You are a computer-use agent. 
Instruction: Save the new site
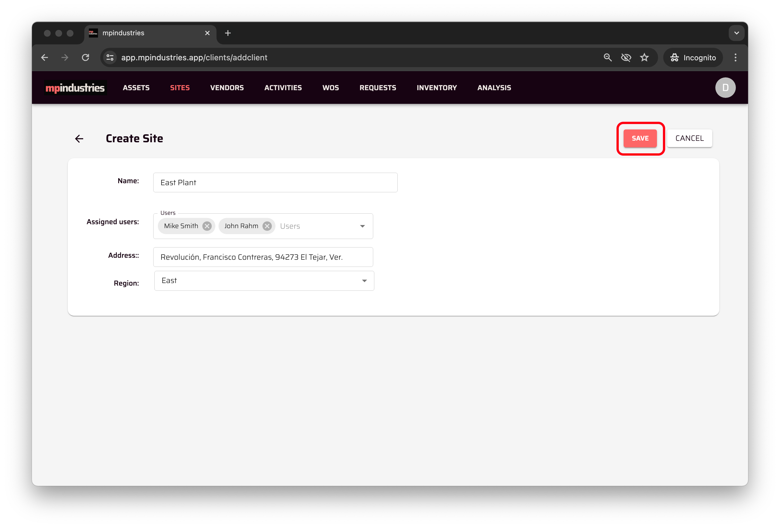[640, 138]
